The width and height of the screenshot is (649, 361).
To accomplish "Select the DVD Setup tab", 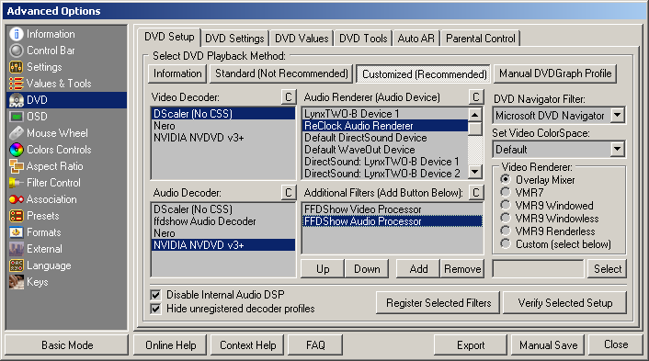I will pos(169,37).
